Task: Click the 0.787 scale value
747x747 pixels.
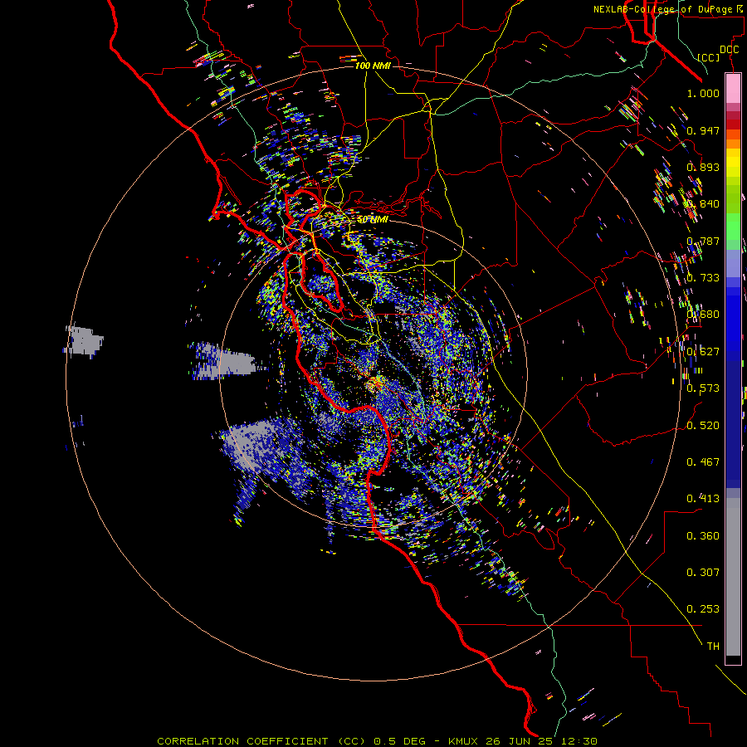Action: coord(703,241)
